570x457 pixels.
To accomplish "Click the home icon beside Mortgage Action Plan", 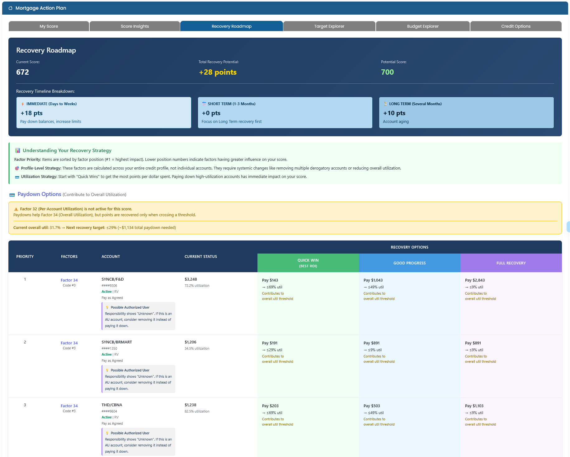I will pos(11,8).
